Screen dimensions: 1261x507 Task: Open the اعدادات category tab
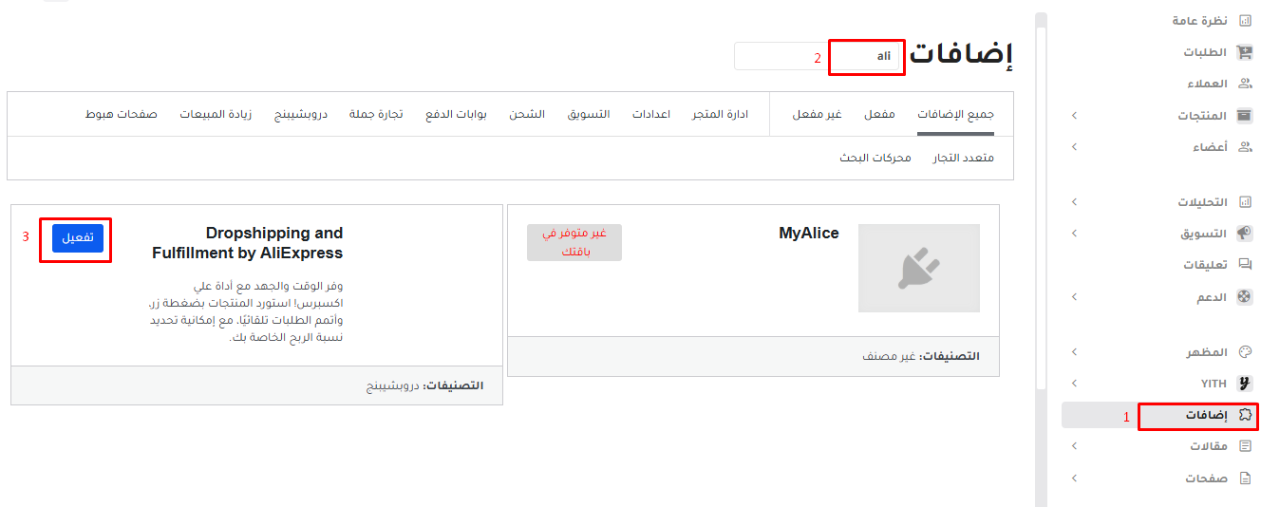[651, 115]
